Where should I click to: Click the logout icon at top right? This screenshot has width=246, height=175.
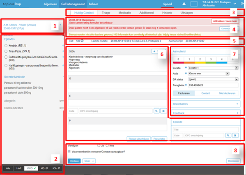point(242,4)
